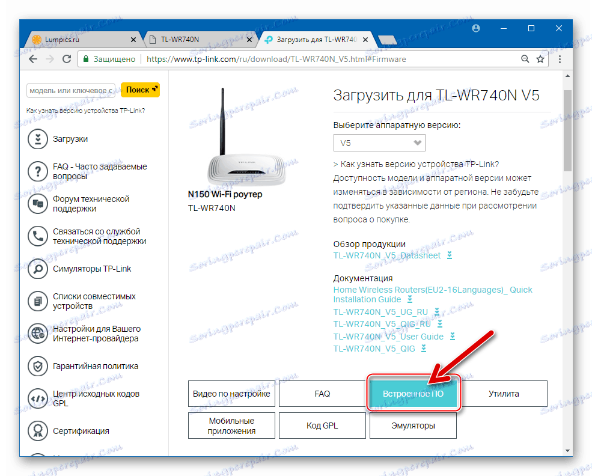Screen dimensions: 592x476
Task: Open Форум технической поддержки sidebar link
Action: tap(91, 204)
